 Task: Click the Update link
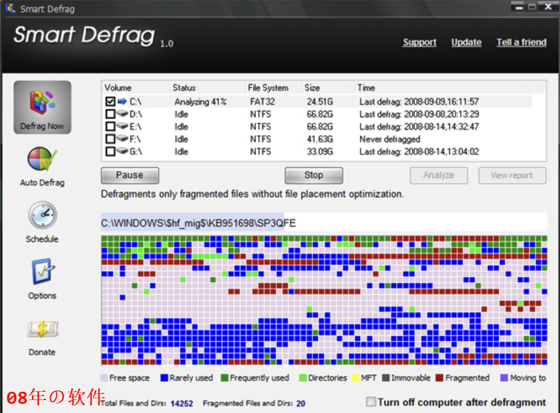466,42
